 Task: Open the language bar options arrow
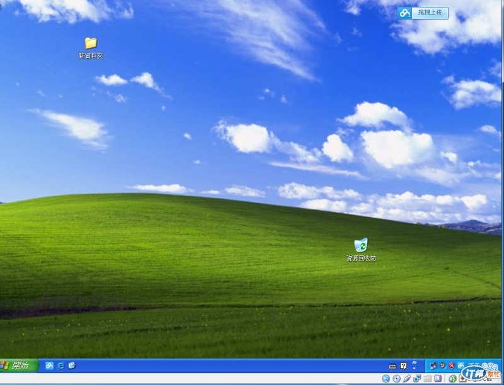coord(414,368)
